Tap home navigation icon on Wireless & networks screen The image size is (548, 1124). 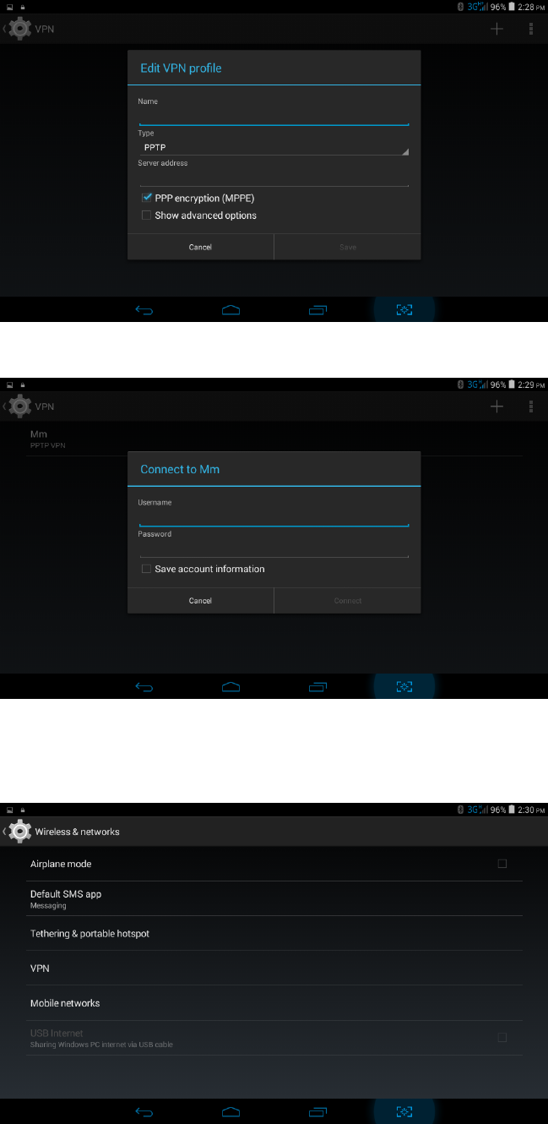click(x=231, y=1112)
